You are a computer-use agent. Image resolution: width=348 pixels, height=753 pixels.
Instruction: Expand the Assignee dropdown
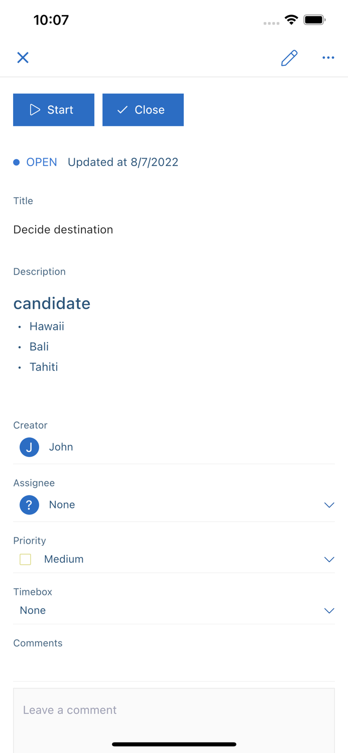(329, 505)
